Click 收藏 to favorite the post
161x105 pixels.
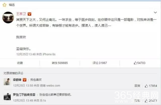point(20,63)
